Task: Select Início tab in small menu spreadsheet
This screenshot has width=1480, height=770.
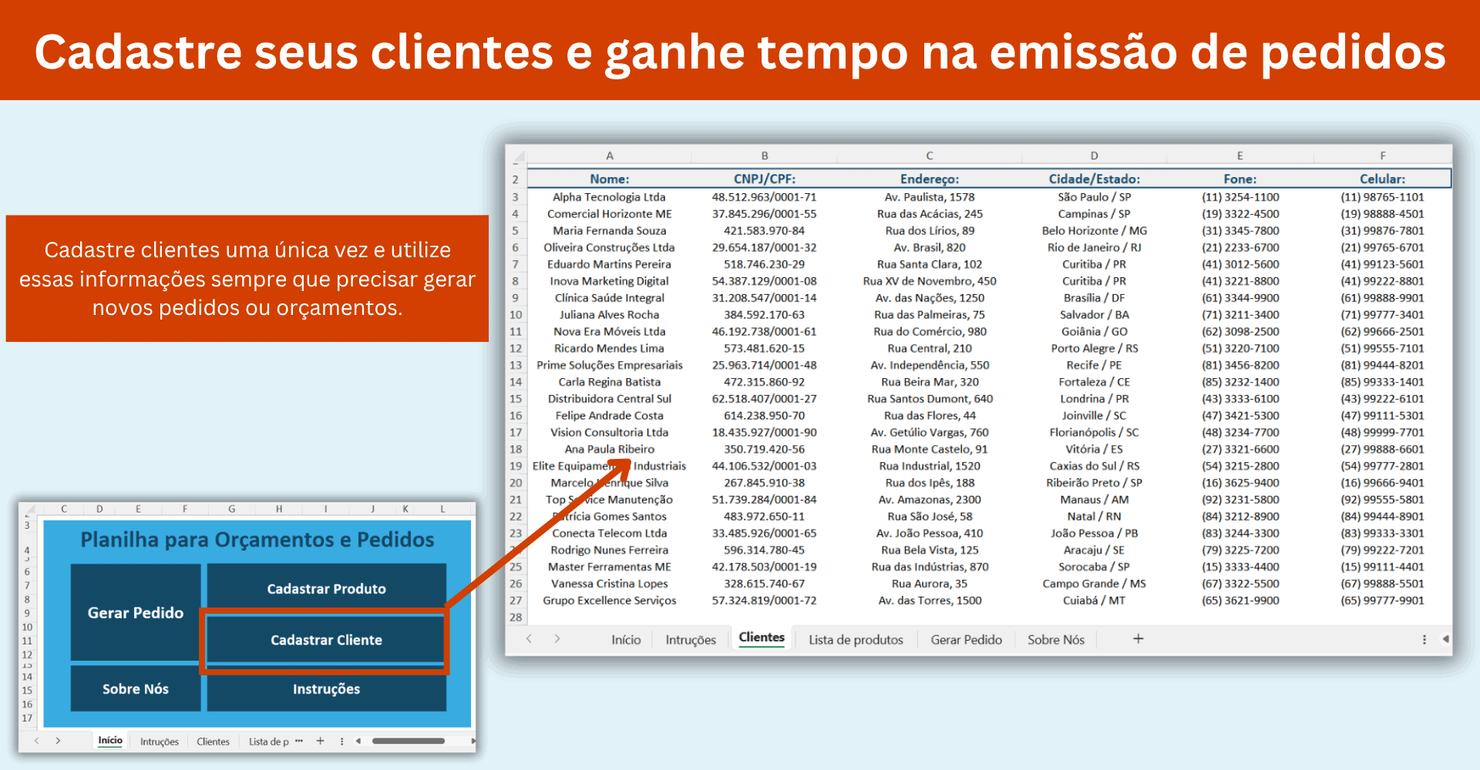Action: tap(110, 740)
